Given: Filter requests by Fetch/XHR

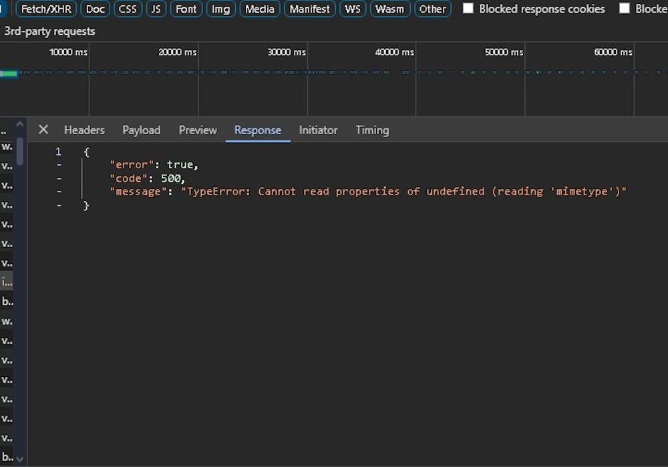Looking at the screenshot, I should pos(46,9).
